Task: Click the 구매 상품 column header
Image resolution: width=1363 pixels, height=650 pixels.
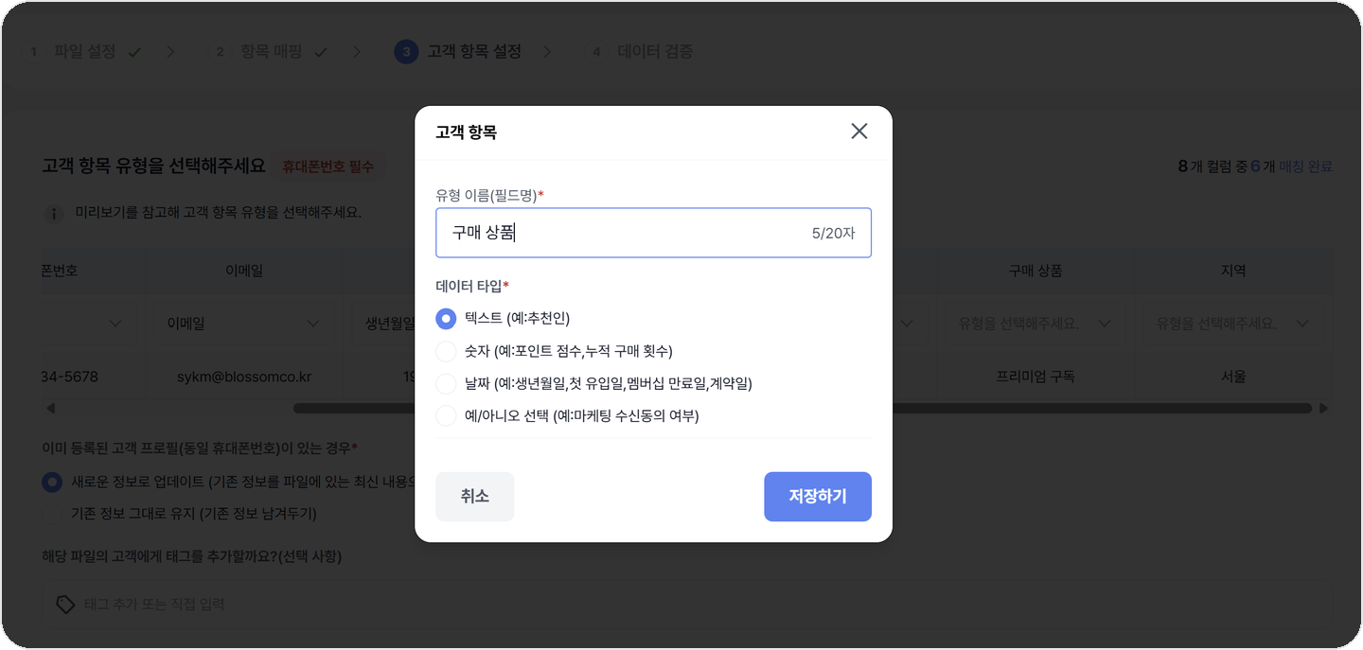Action: click(1035, 271)
